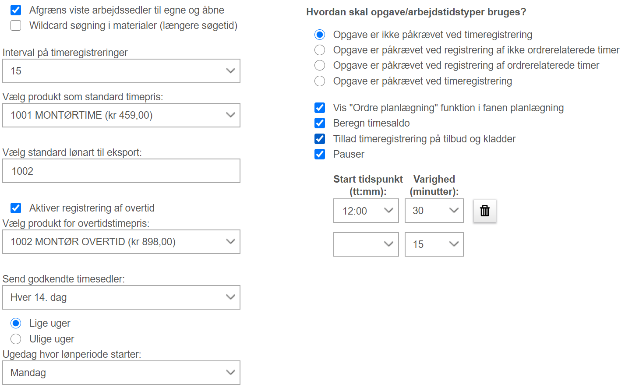
Task: Pick the "ikke ordrerelaterede timer" radio option
Action: (320, 50)
